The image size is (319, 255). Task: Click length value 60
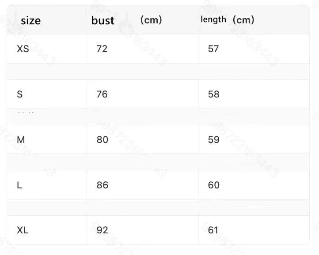click(213, 185)
